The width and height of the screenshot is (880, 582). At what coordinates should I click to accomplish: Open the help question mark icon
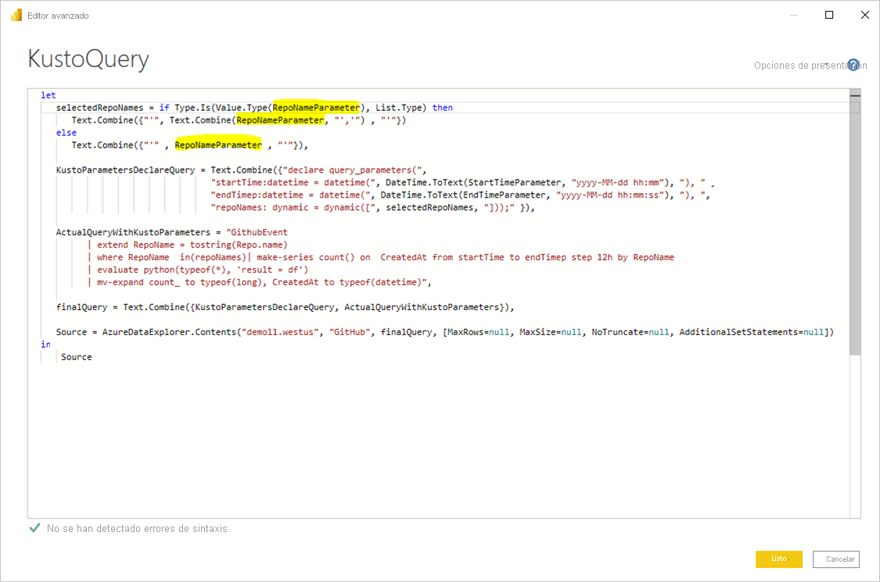coord(853,65)
